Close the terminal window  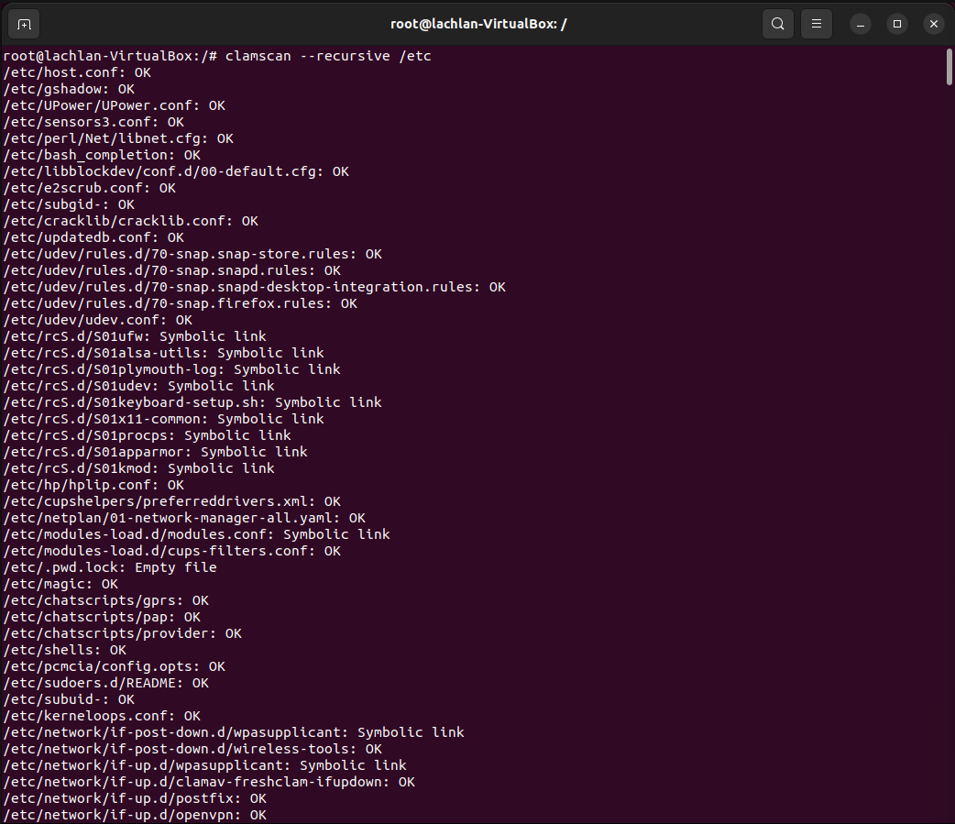933,24
